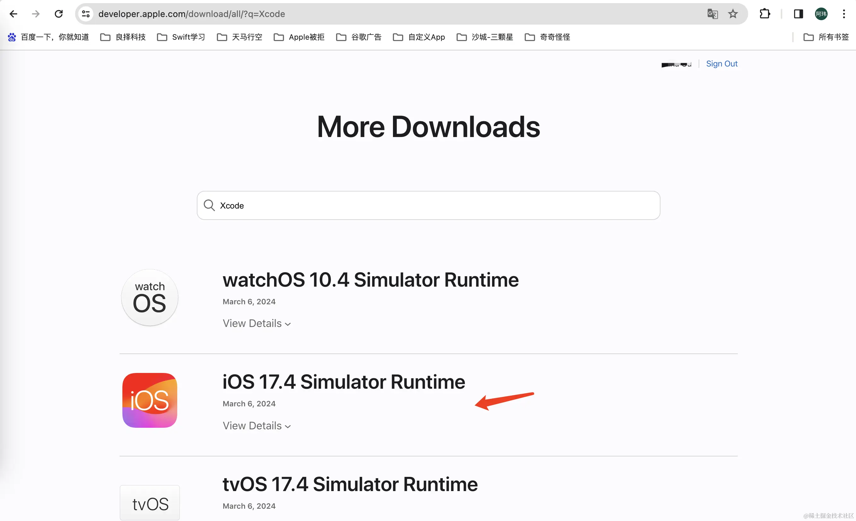The height and width of the screenshot is (521, 856).
Task: Click the browser forward arrow
Action: (x=36, y=14)
